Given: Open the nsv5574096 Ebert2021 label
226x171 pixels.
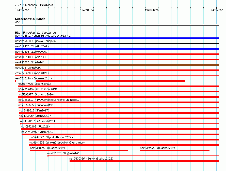Looking at the screenshot, I should coord(34,84).
